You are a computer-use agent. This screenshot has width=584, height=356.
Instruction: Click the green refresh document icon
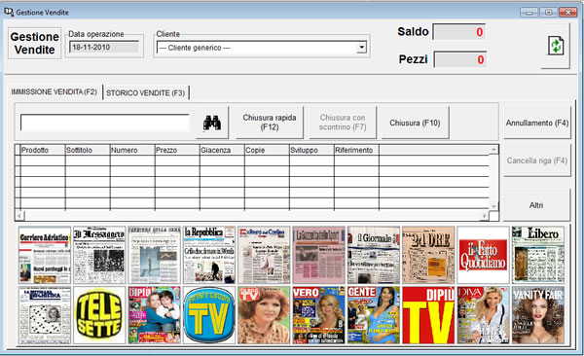point(556,46)
